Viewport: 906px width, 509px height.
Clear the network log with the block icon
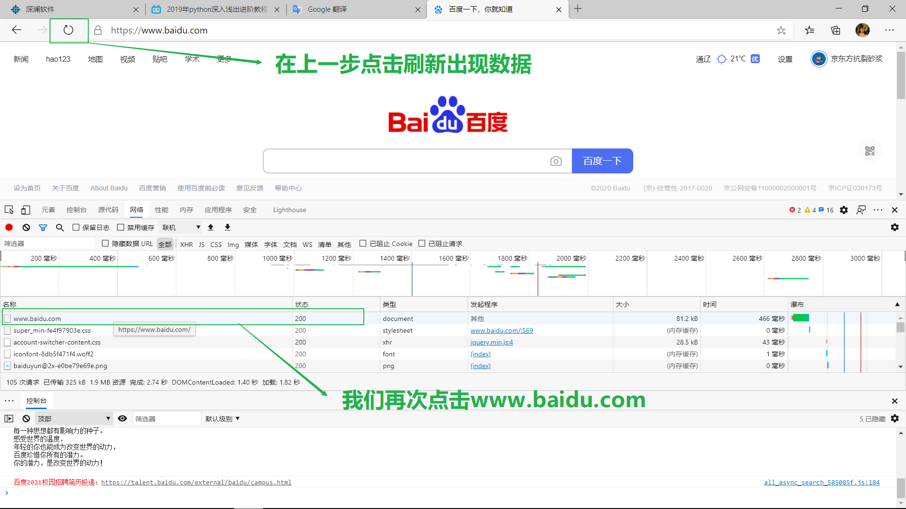pos(26,227)
